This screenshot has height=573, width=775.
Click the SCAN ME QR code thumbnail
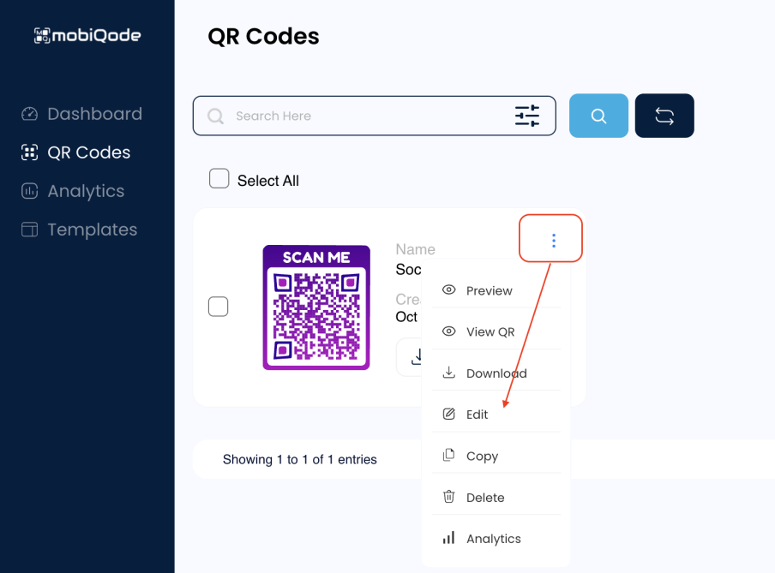click(316, 307)
